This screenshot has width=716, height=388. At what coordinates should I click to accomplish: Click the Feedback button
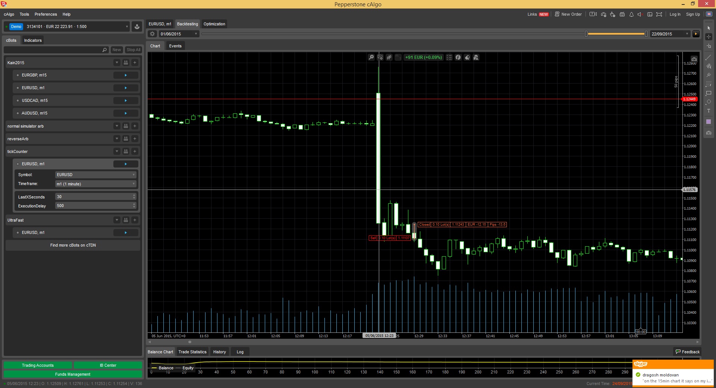[688, 352]
